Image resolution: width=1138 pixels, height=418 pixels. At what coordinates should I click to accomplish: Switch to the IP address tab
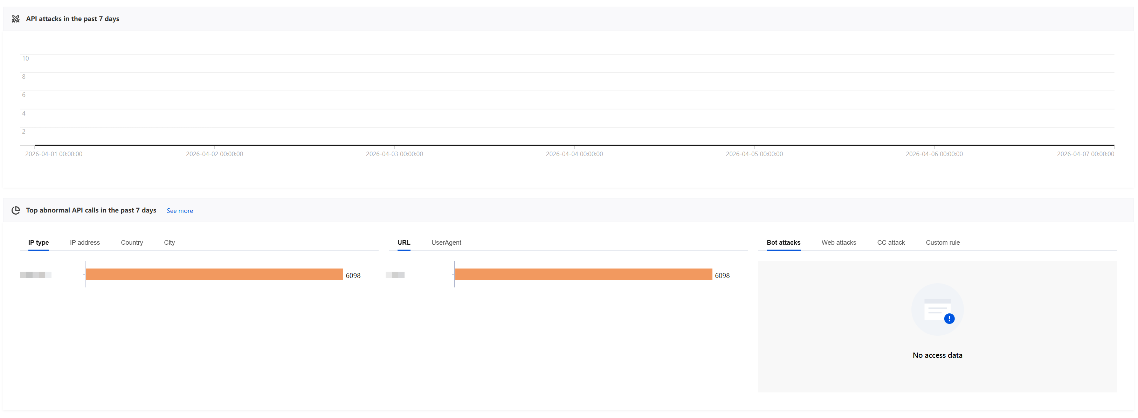coord(85,242)
